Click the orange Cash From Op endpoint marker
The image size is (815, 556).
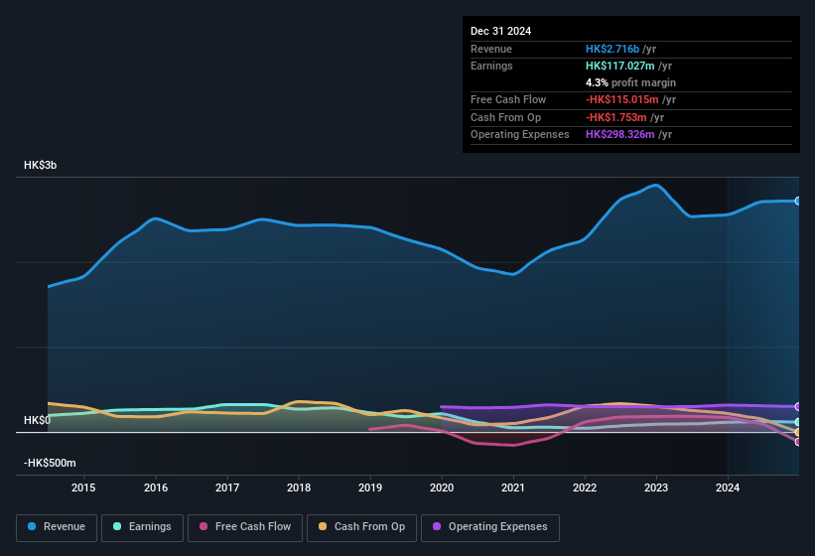point(798,432)
